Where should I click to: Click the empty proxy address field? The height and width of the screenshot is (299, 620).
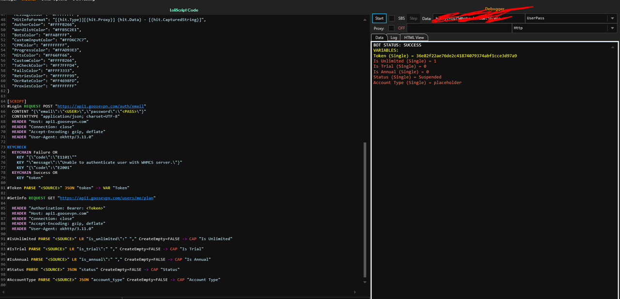459,28
